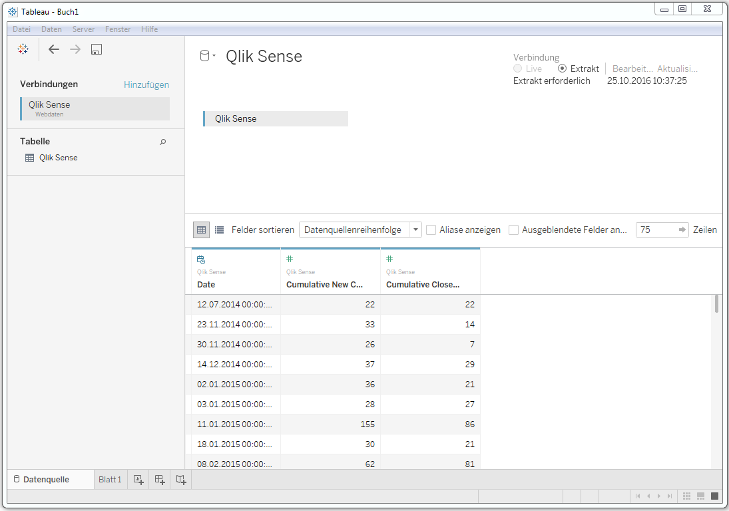Open the Hilfe menu
729x511 pixels.
[149, 29]
